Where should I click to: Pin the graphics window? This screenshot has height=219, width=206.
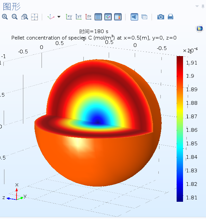coord(203,6)
